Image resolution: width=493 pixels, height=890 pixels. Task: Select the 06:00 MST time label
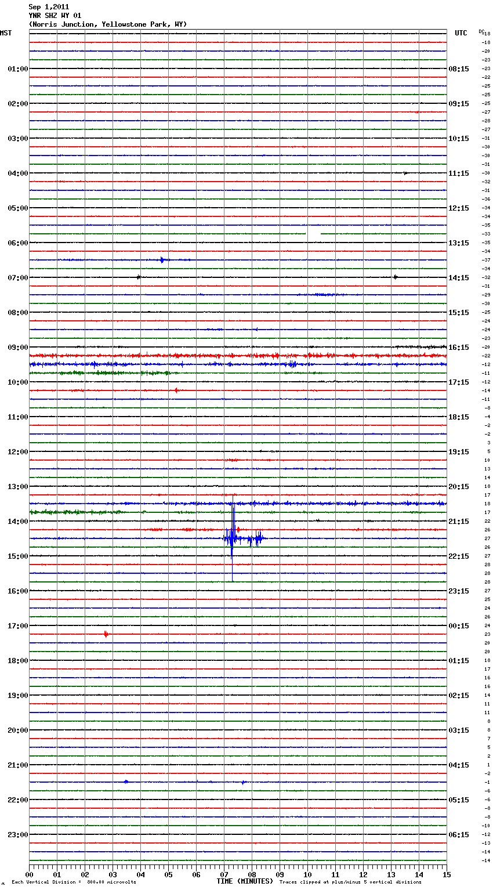tap(17, 243)
